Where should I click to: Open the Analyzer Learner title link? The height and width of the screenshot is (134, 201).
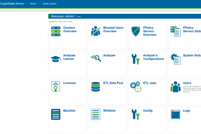(x=69, y=57)
